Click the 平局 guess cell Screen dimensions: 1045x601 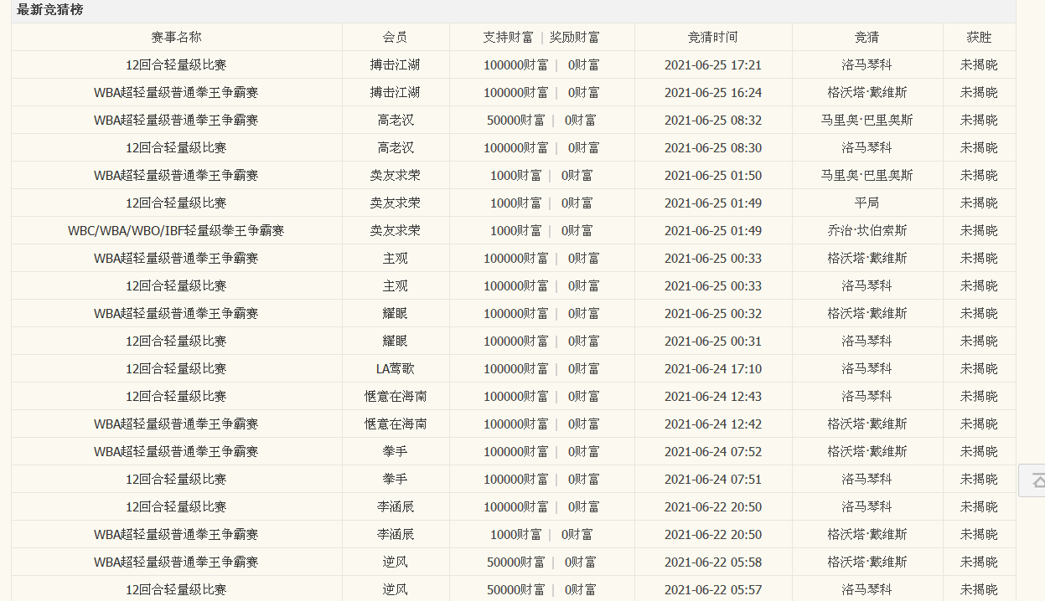pos(867,203)
